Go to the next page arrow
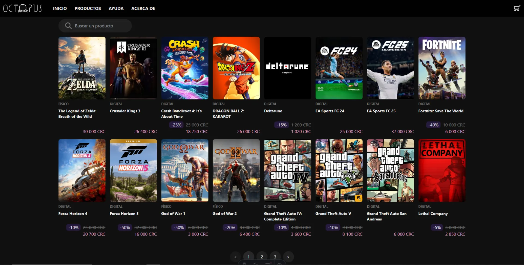524x265 pixels. coord(288,257)
